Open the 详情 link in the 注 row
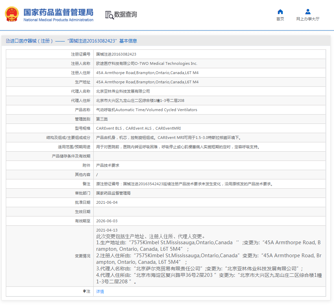This screenshot has height=307, width=334. [x=100, y=292]
